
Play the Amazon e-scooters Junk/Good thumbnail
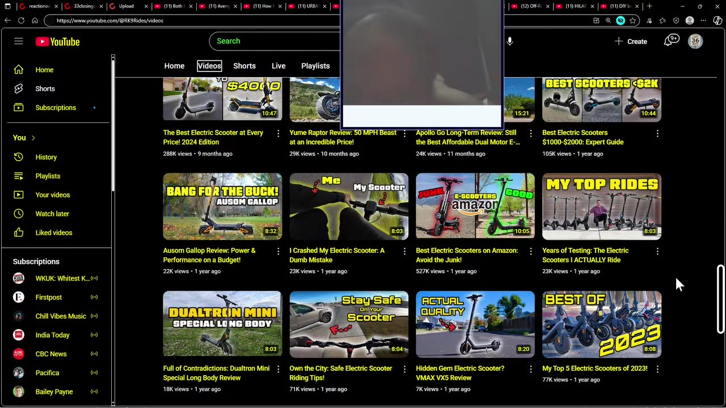(x=475, y=206)
